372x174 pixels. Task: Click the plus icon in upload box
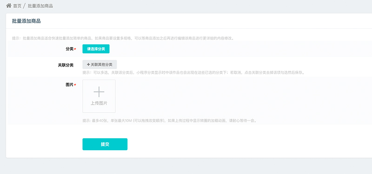(99, 92)
